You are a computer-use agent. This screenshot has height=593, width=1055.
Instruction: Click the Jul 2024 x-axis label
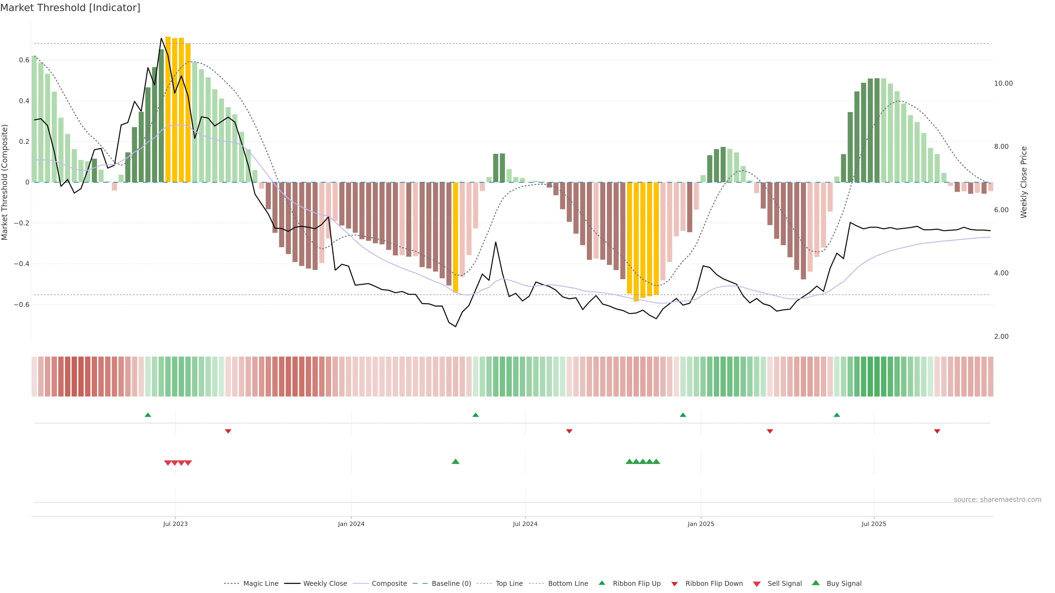click(525, 524)
